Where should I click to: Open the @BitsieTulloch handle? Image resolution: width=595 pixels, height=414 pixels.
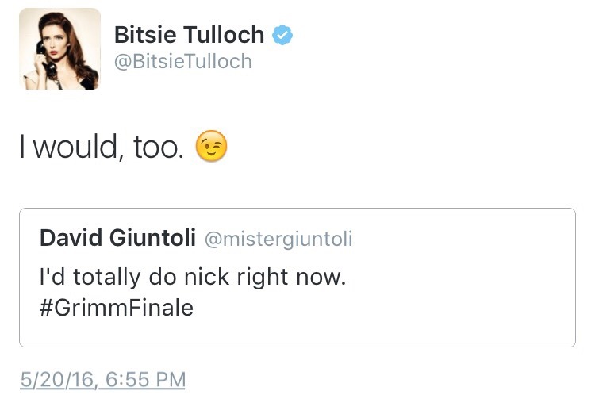[183, 61]
